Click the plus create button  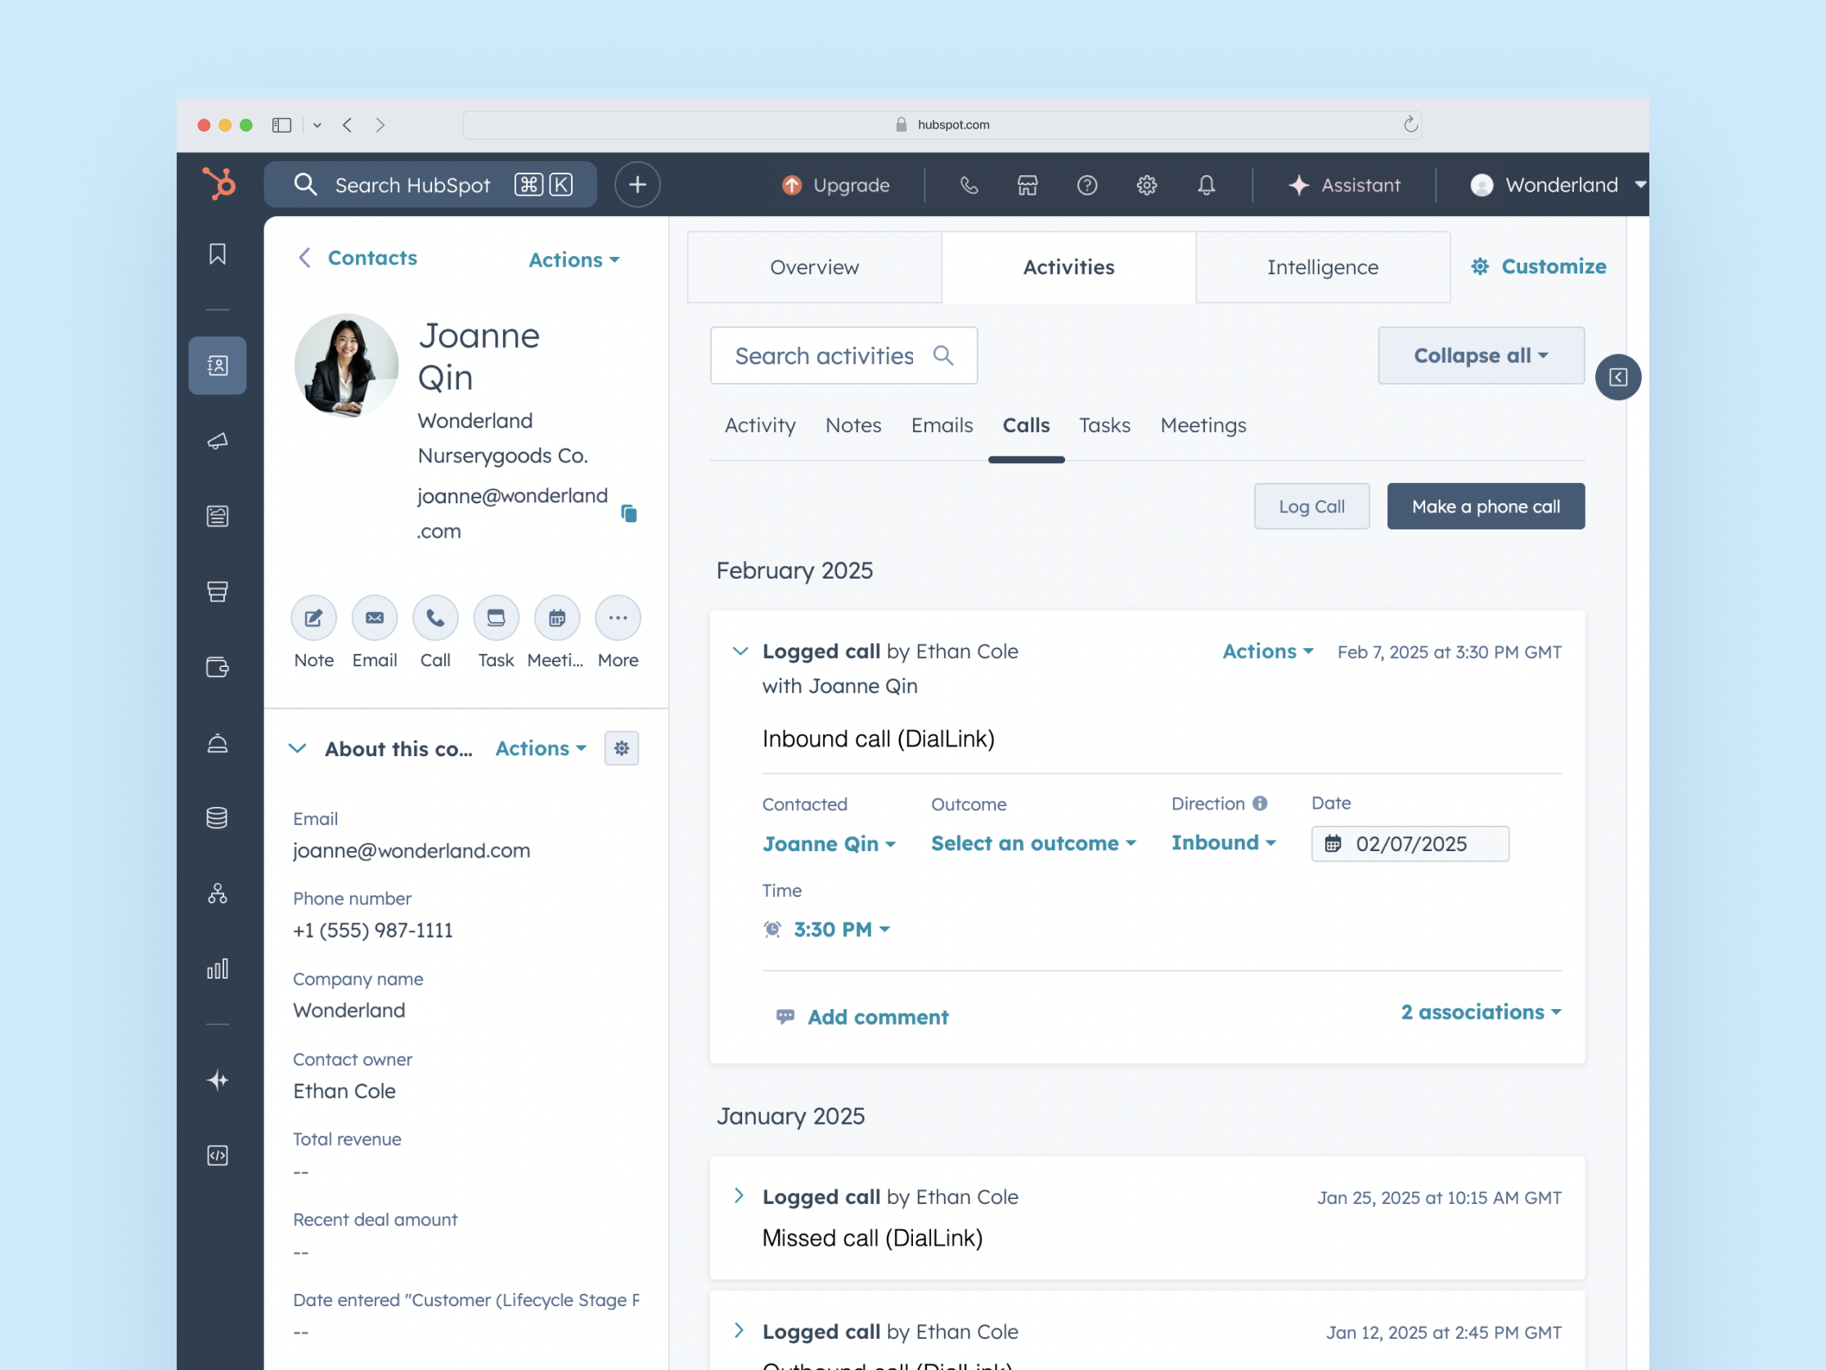pos(637,184)
